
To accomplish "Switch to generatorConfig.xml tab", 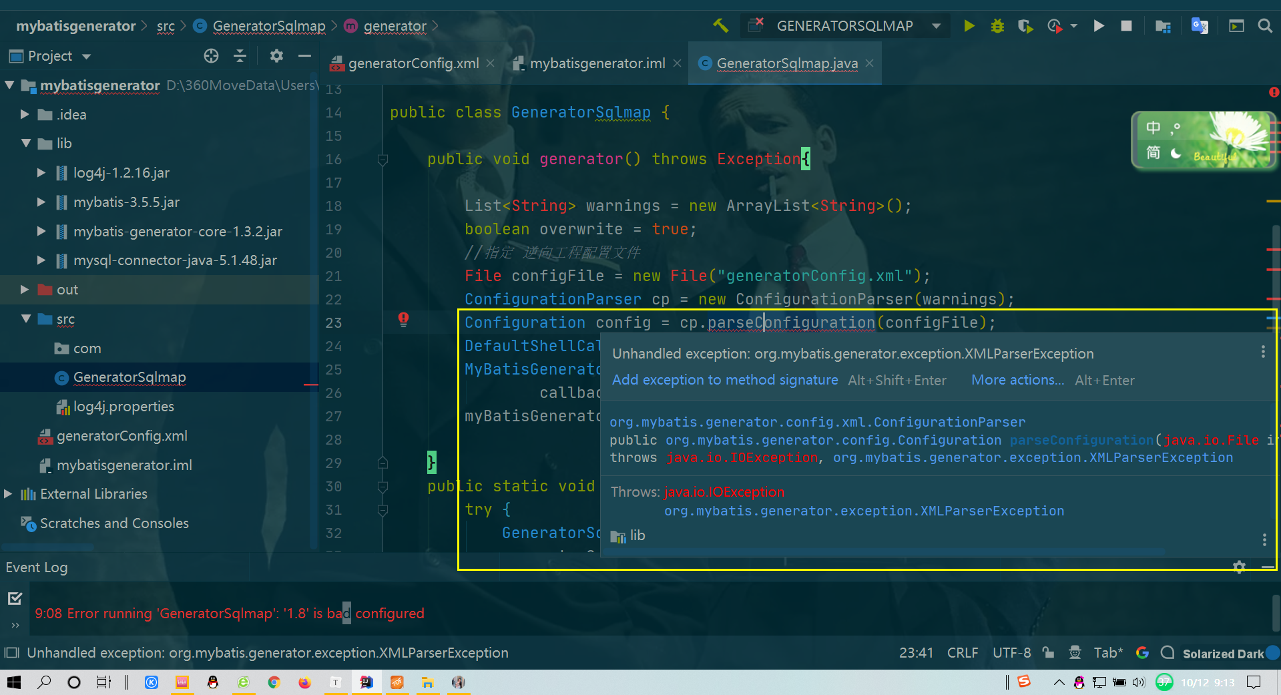I will [414, 63].
